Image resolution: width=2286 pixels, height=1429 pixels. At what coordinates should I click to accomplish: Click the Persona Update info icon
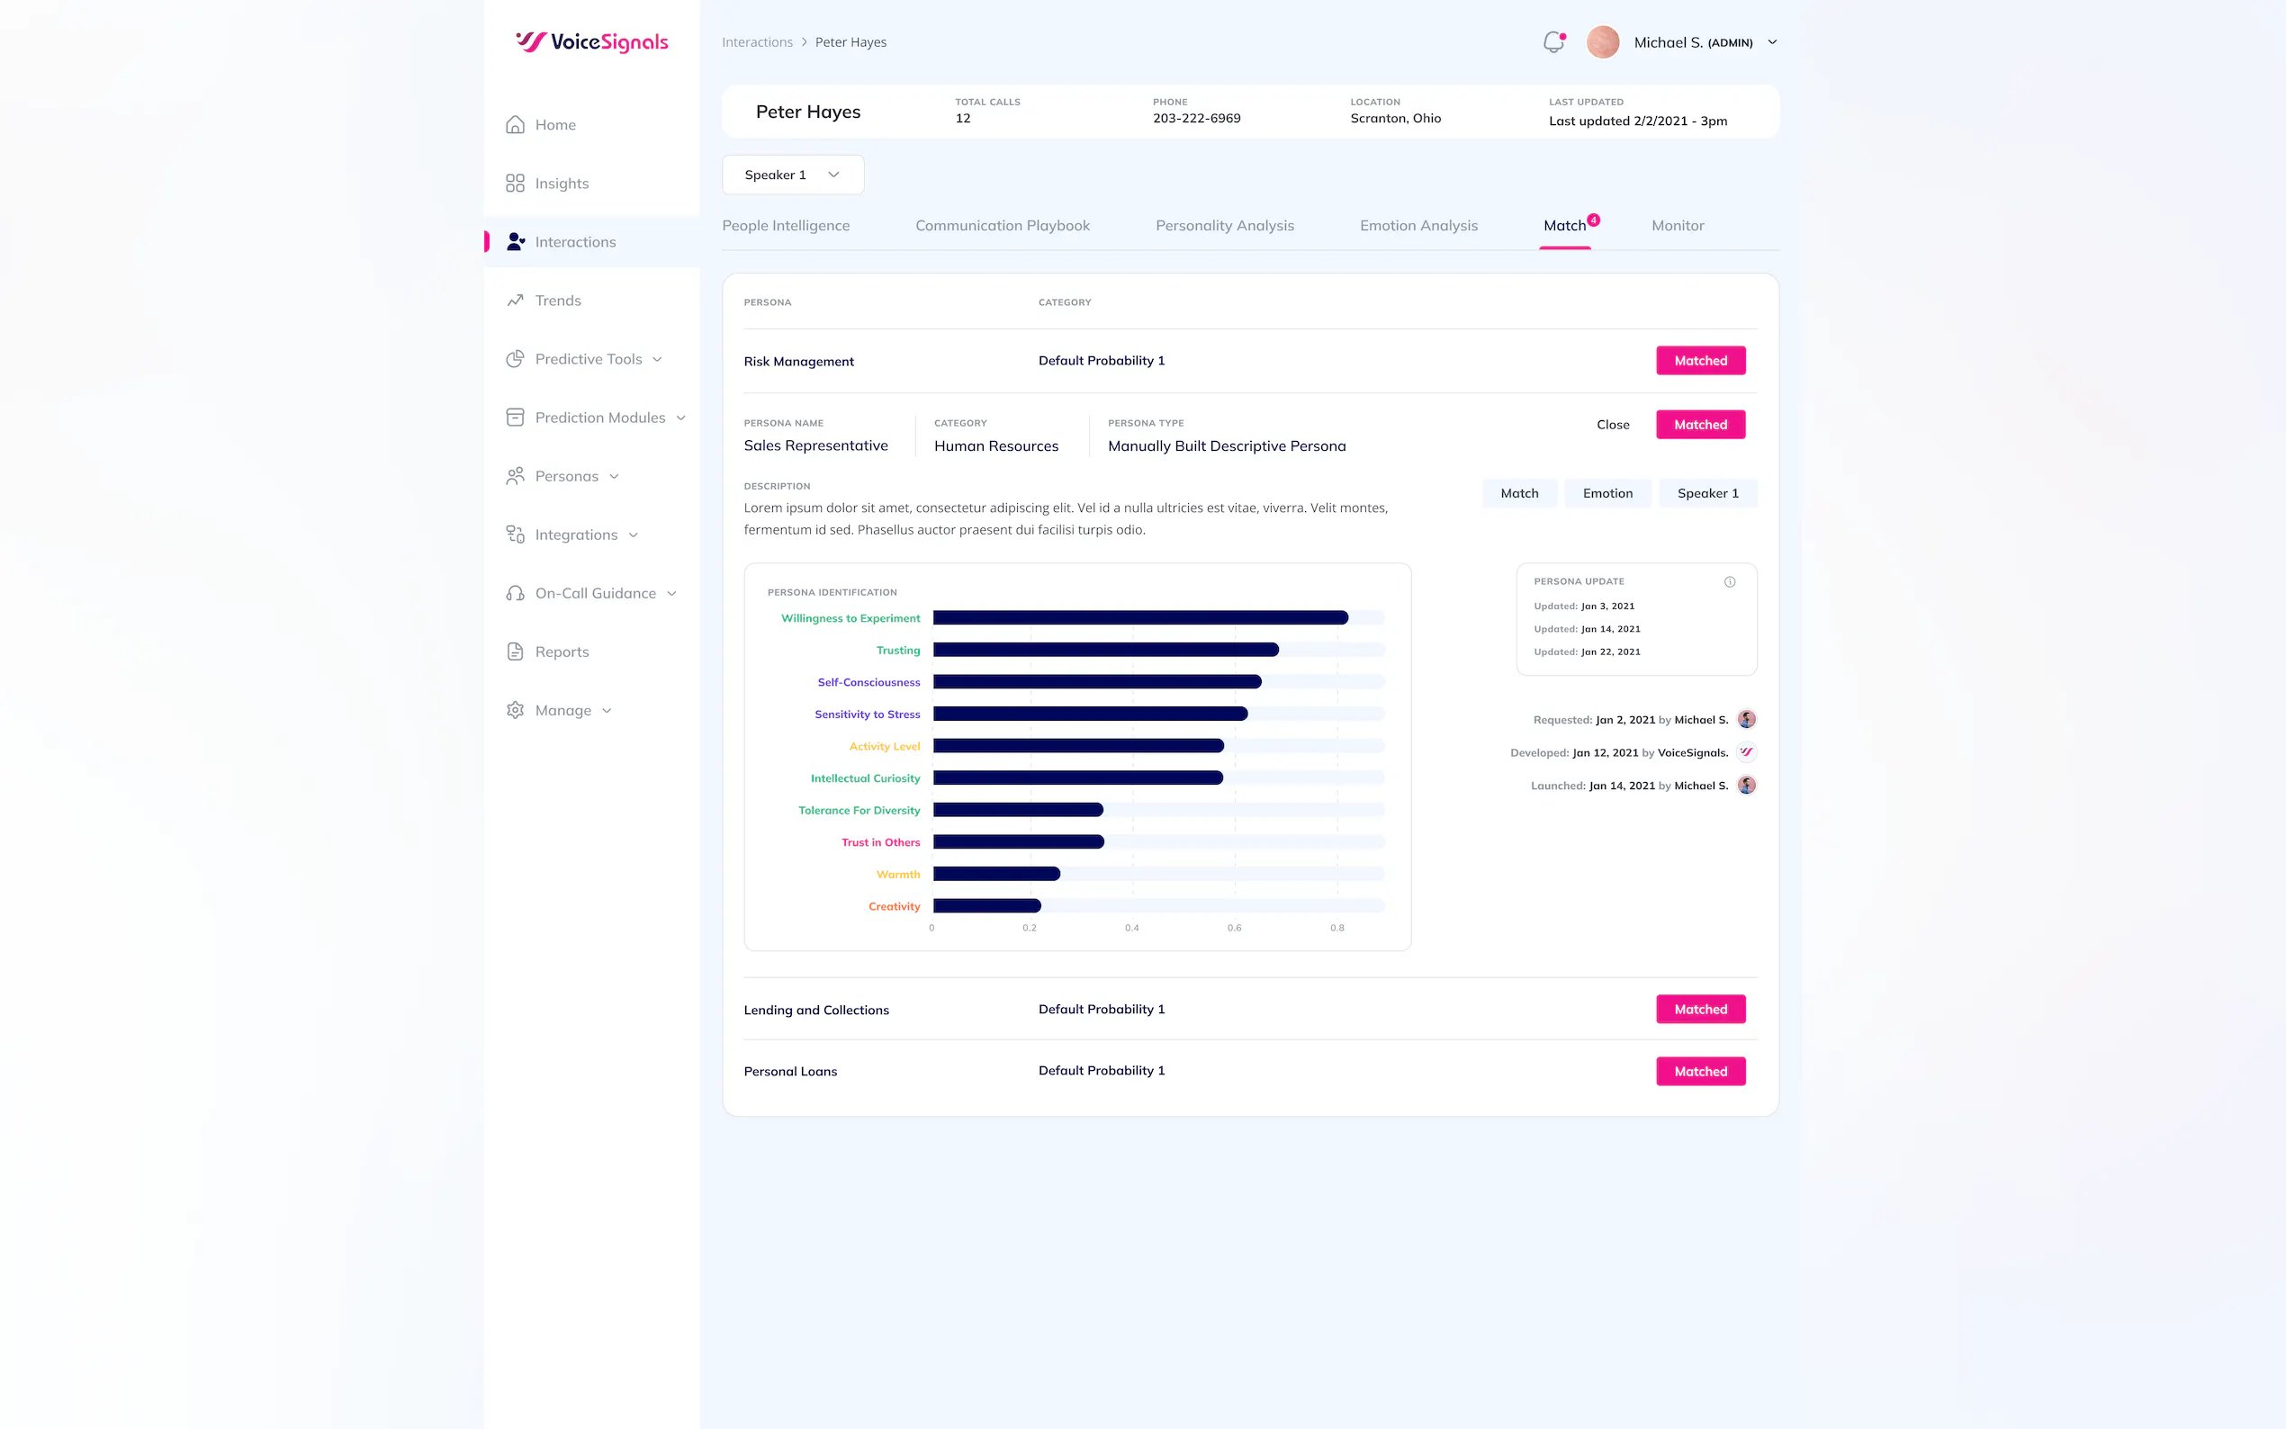click(x=1730, y=581)
